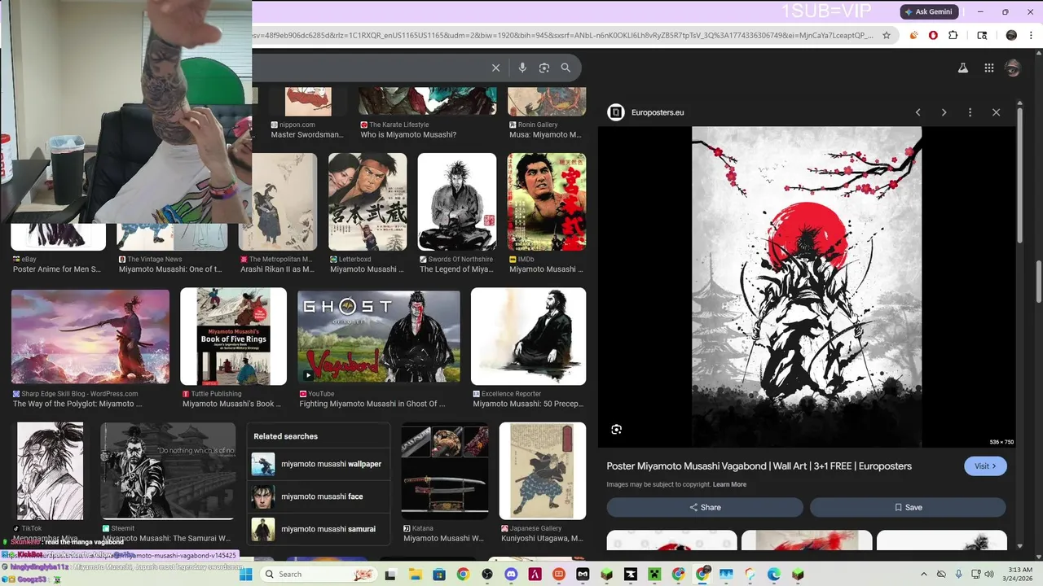
Task: Open Google Lens image search icon
Action: coord(544,68)
